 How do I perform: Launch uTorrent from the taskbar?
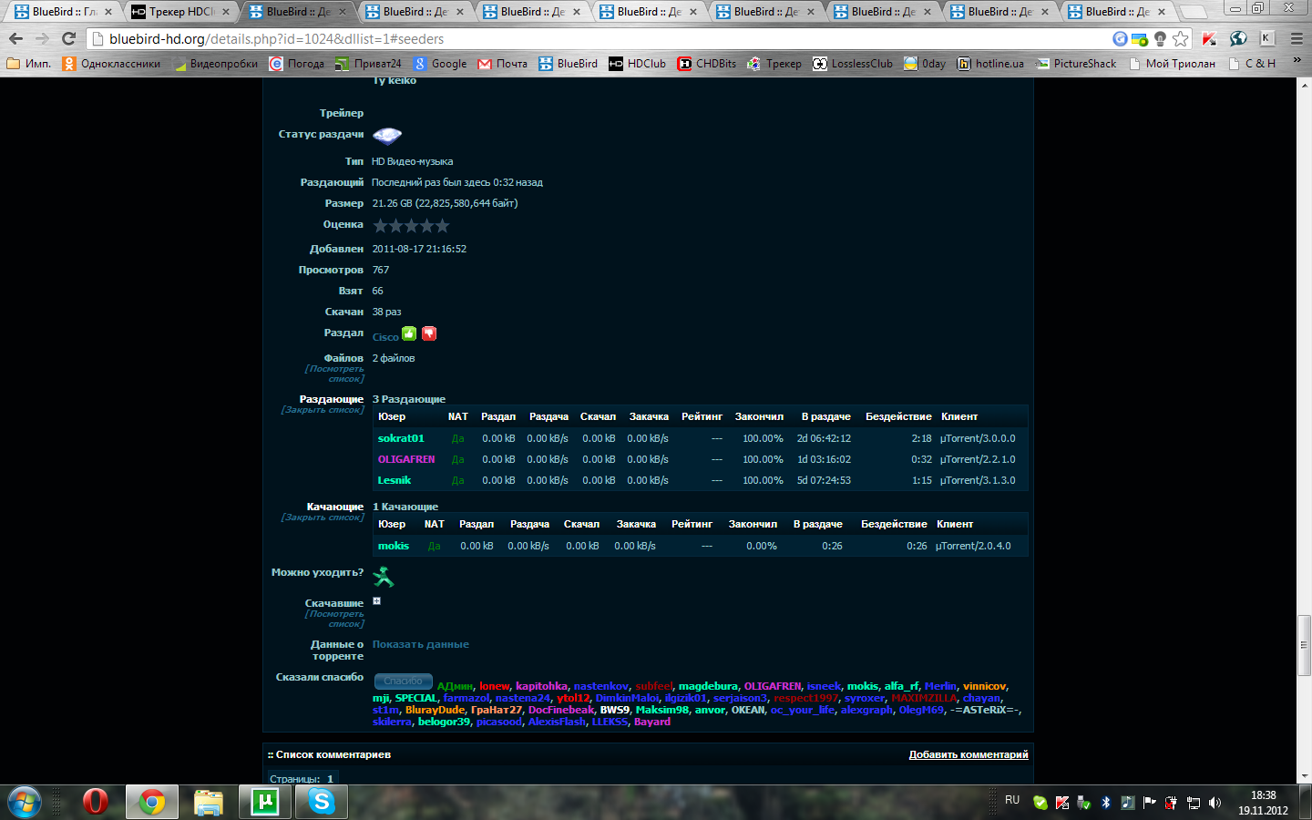tap(265, 802)
